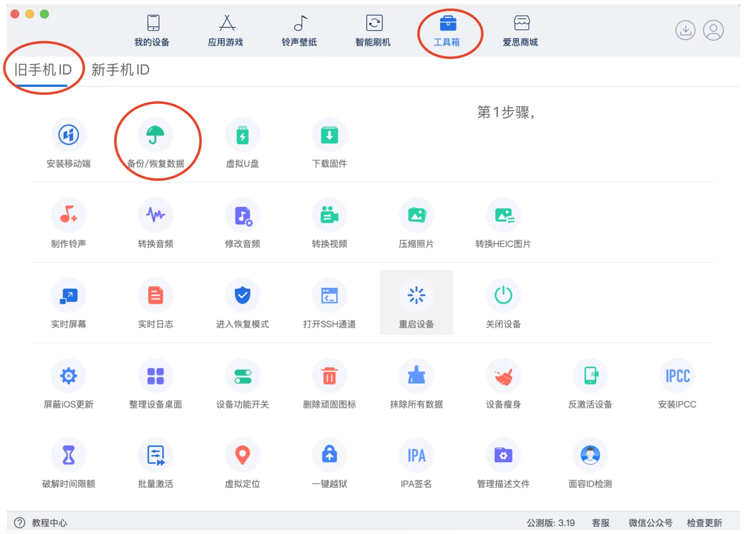Open the 虚拟定位 virtual location tool
747x534 pixels.
click(242, 463)
